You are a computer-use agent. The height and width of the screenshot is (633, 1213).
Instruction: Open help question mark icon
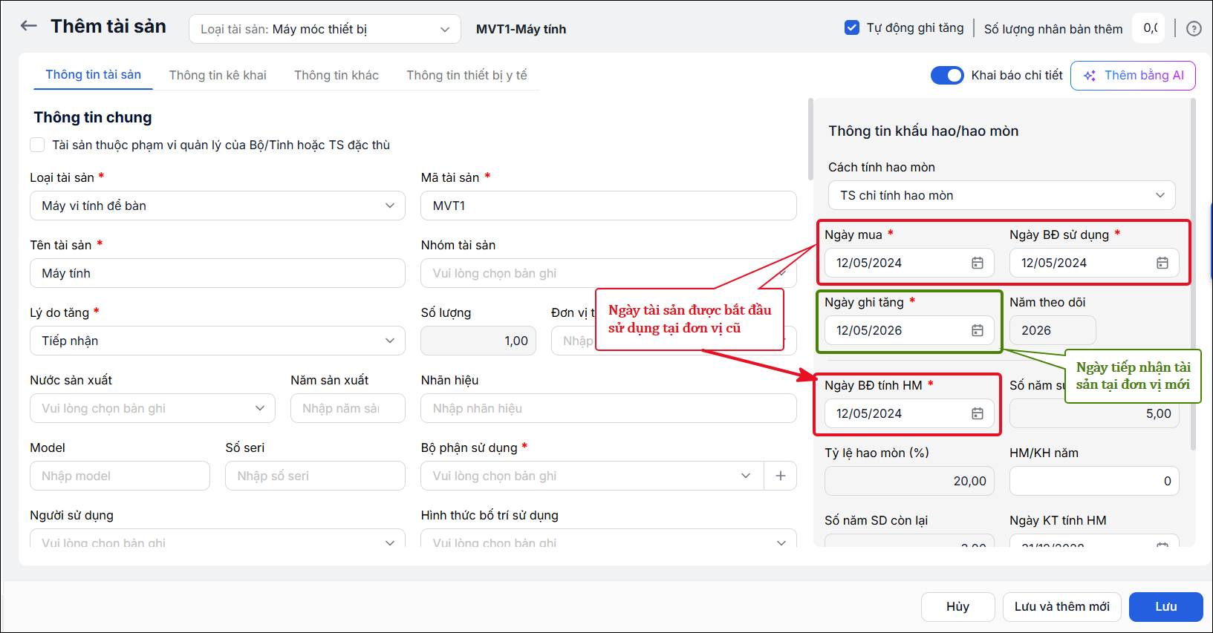(1194, 29)
